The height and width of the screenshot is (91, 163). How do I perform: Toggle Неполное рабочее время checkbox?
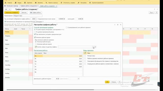[x=35, y=37]
